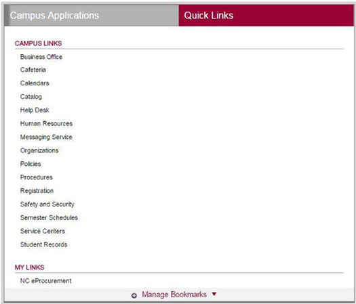Click the Service Centers link

43,232
